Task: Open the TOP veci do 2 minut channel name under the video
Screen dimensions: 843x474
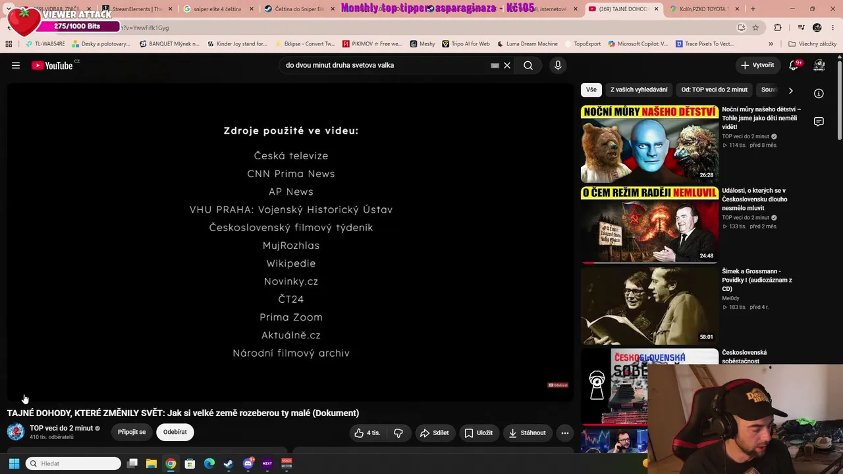Action: pyautogui.click(x=61, y=428)
